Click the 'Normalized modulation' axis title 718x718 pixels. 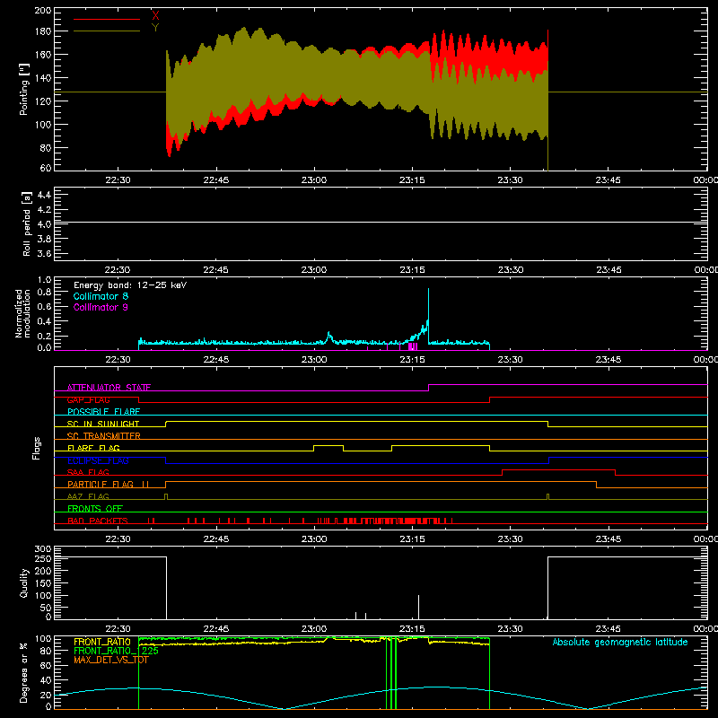[22, 313]
